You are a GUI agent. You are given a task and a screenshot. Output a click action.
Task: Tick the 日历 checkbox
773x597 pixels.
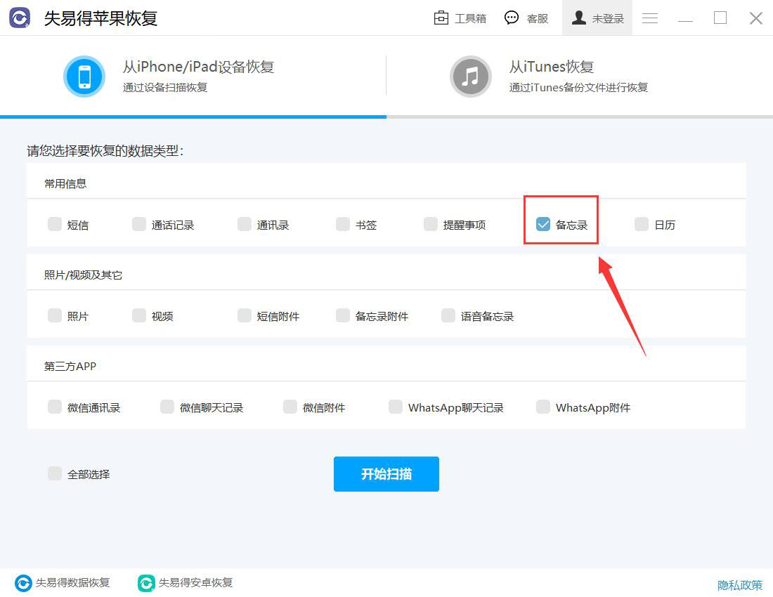pos(642,224)
